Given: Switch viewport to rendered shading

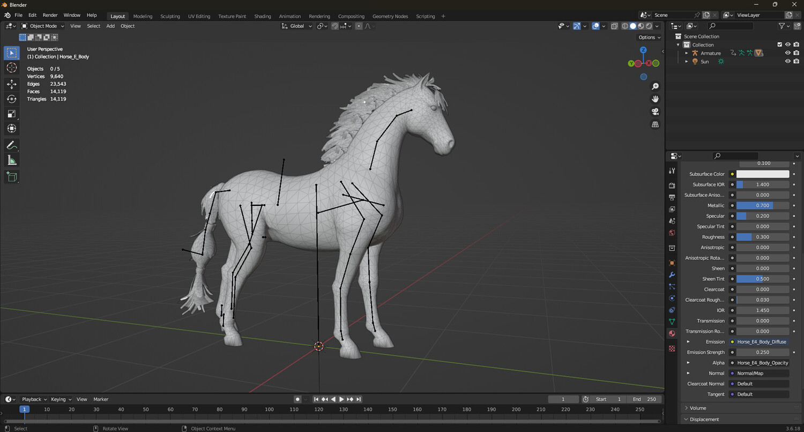Looking at the screenshot, I should click(649, 26).
